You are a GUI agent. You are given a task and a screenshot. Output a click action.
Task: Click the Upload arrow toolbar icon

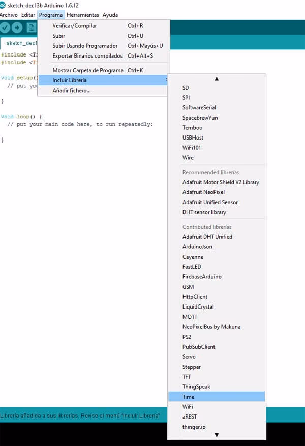[17, 27]
